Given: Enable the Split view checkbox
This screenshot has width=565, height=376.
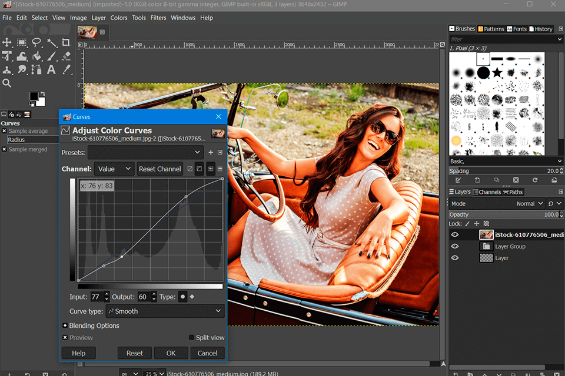Looking at the screenshot, I should point(192,338).
